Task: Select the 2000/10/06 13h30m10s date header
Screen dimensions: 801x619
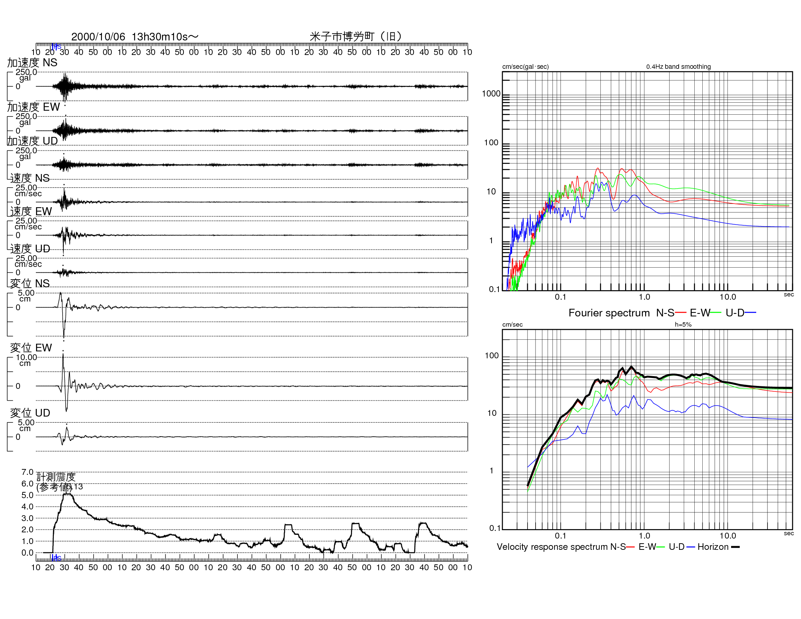Action: pos(135,37)
